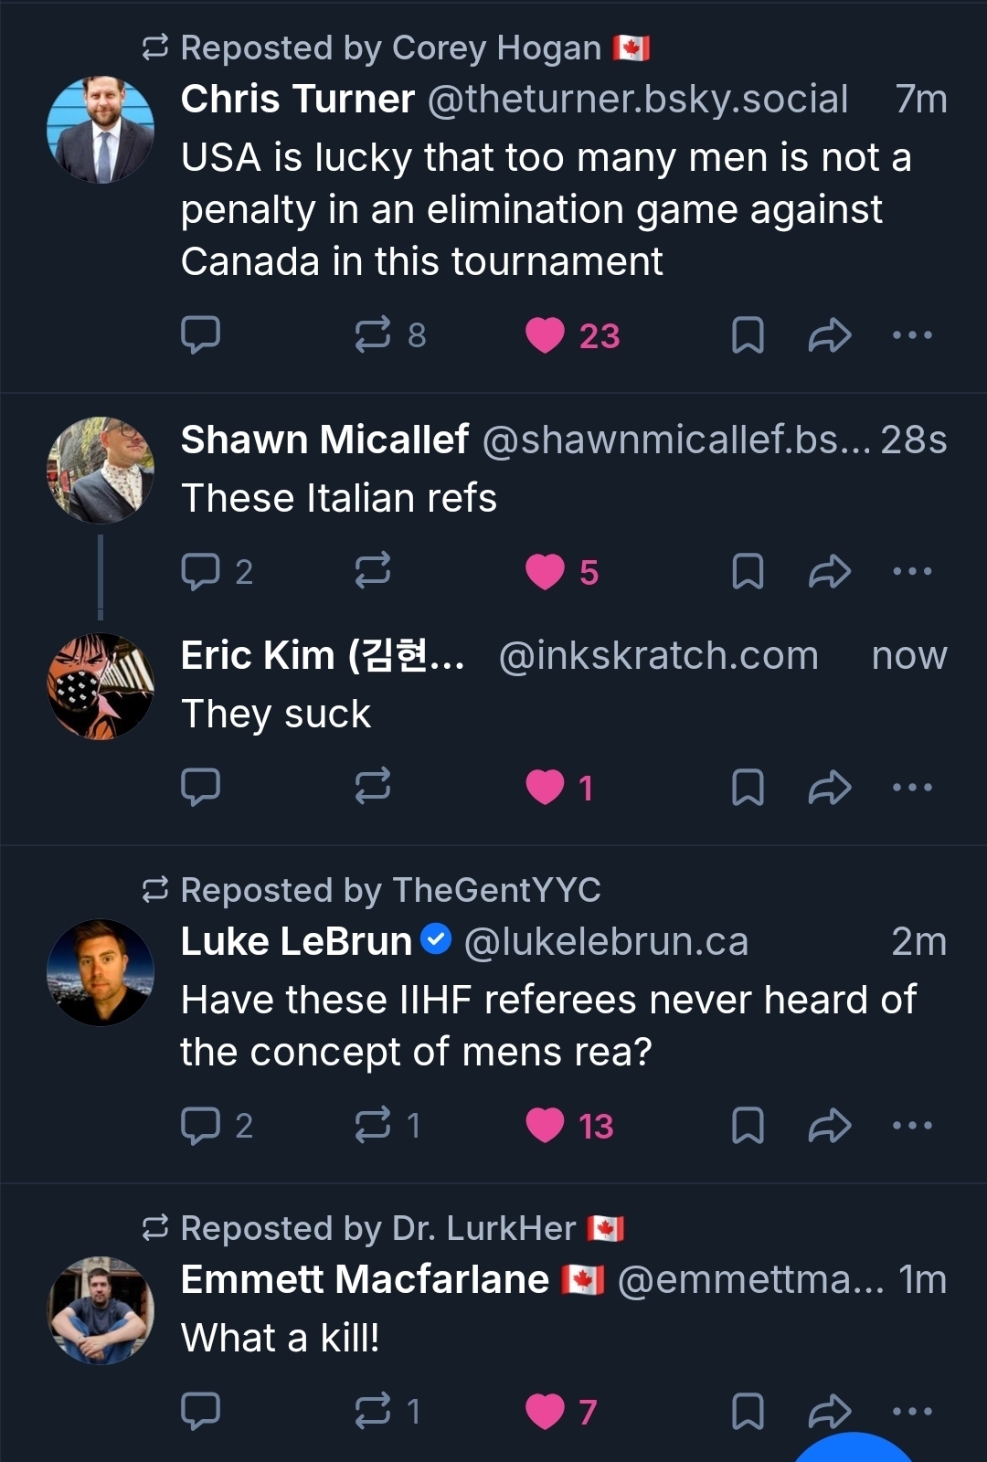Repost Eric Kim's "They suck" reply
987x1462 pixels.
[x=373, y=787]
